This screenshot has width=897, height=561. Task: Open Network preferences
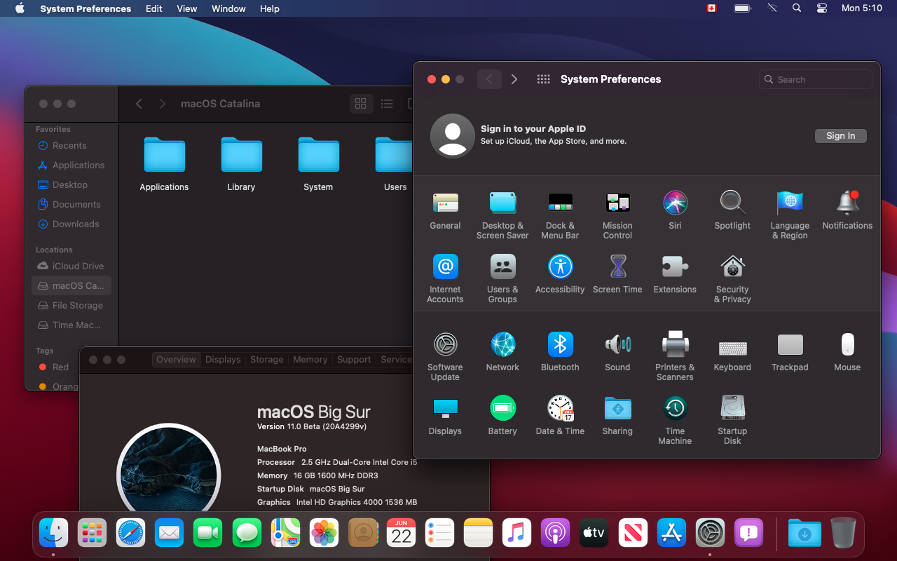click(x=502, y=352)
